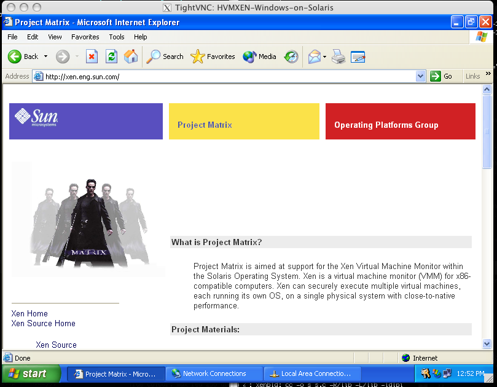497x387 pixels.
Task: Click inside the Address URL field
Action: pos(227,77)
